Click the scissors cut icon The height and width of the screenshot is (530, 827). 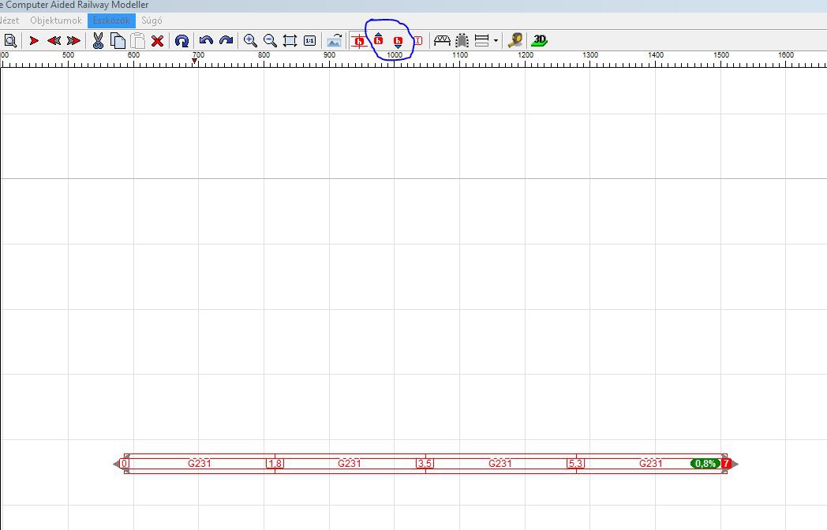(x=98, y=40)
